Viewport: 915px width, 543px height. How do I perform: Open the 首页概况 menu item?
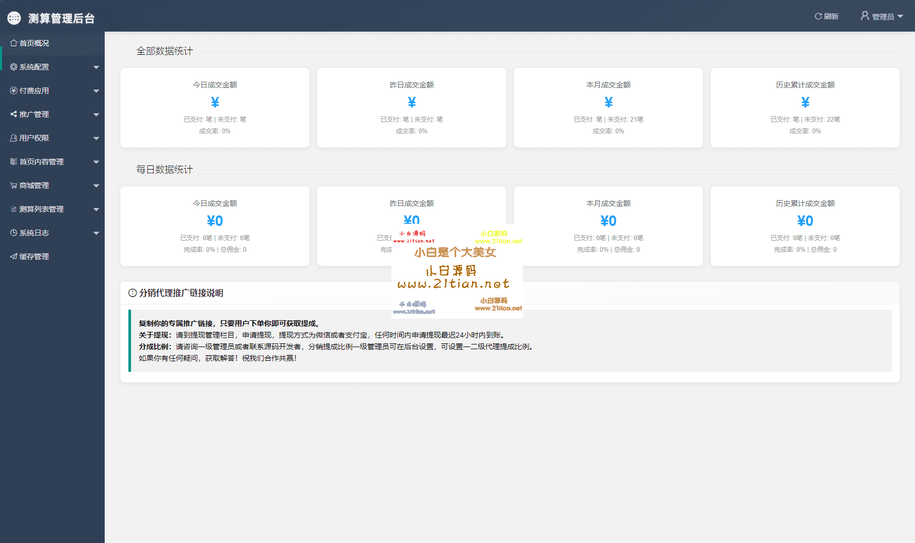[34, 43]
